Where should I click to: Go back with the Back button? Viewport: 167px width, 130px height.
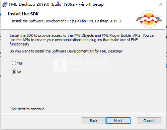(94, 121)
